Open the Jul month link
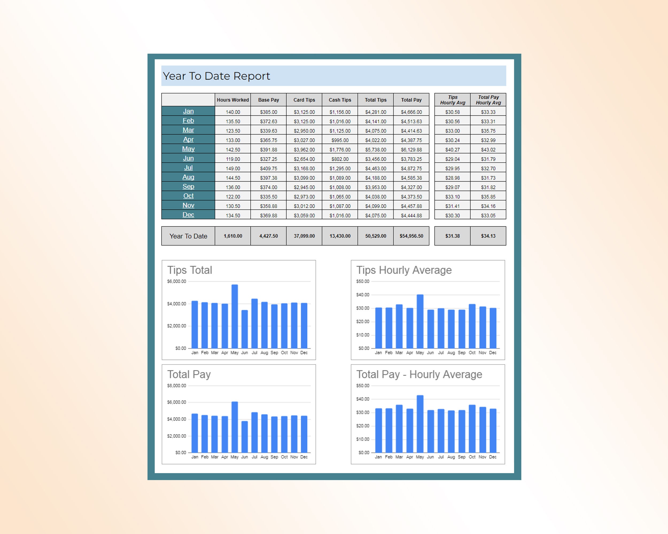 tap(188, 168)
